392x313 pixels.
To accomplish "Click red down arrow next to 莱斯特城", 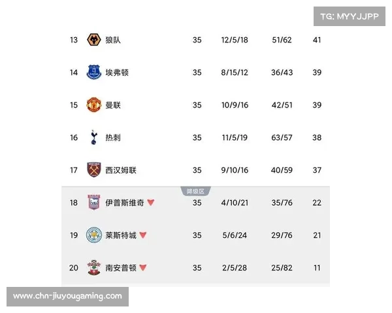I will pos(142,235).
